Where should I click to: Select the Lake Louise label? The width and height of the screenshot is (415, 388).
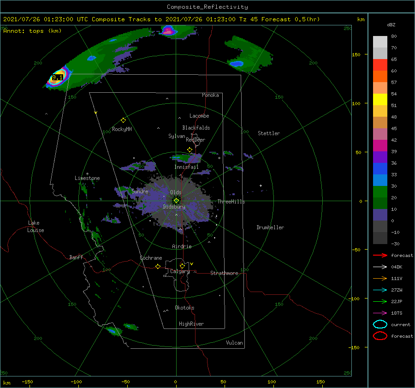click(x=36, y=227)
